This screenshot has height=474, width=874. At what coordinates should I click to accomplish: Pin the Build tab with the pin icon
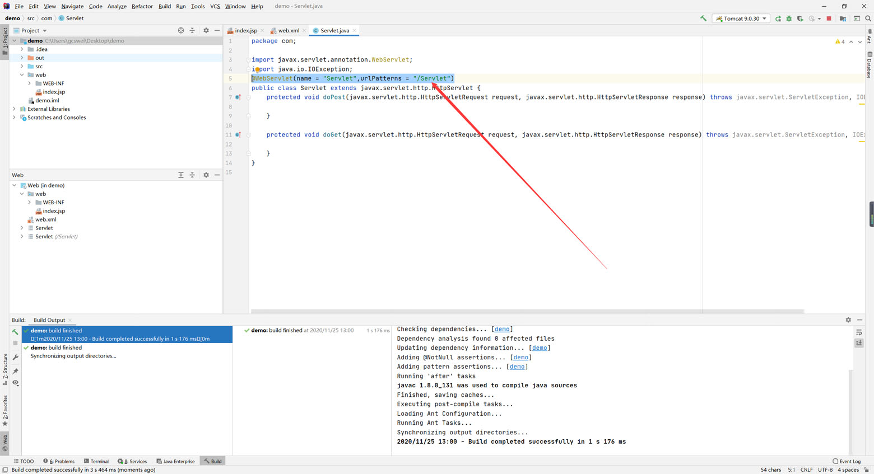16,371
